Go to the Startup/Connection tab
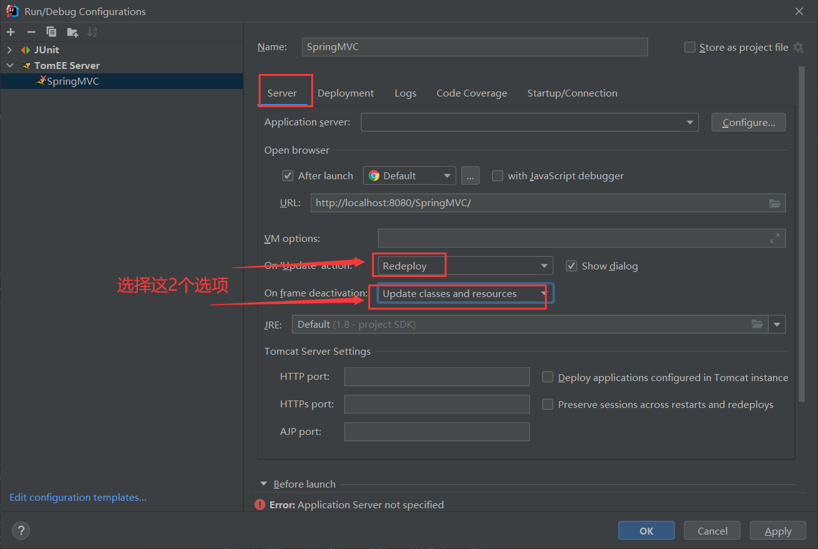Screen dimensions: 818x549 [x=572, y=93]
